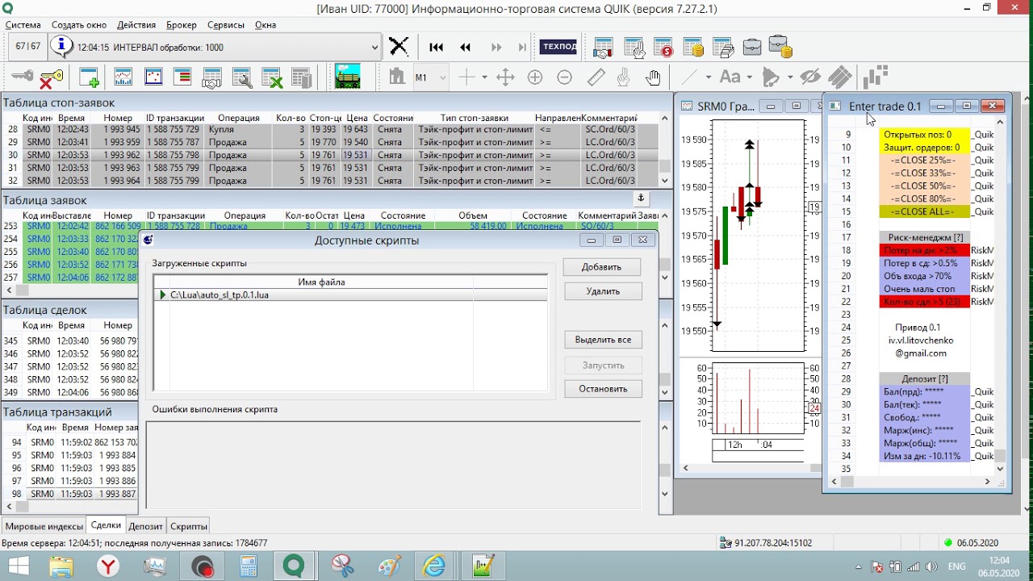Click the grey briefcase portfolio icon
This screenshot has height=581, width=1033.
tap(751, 47)
